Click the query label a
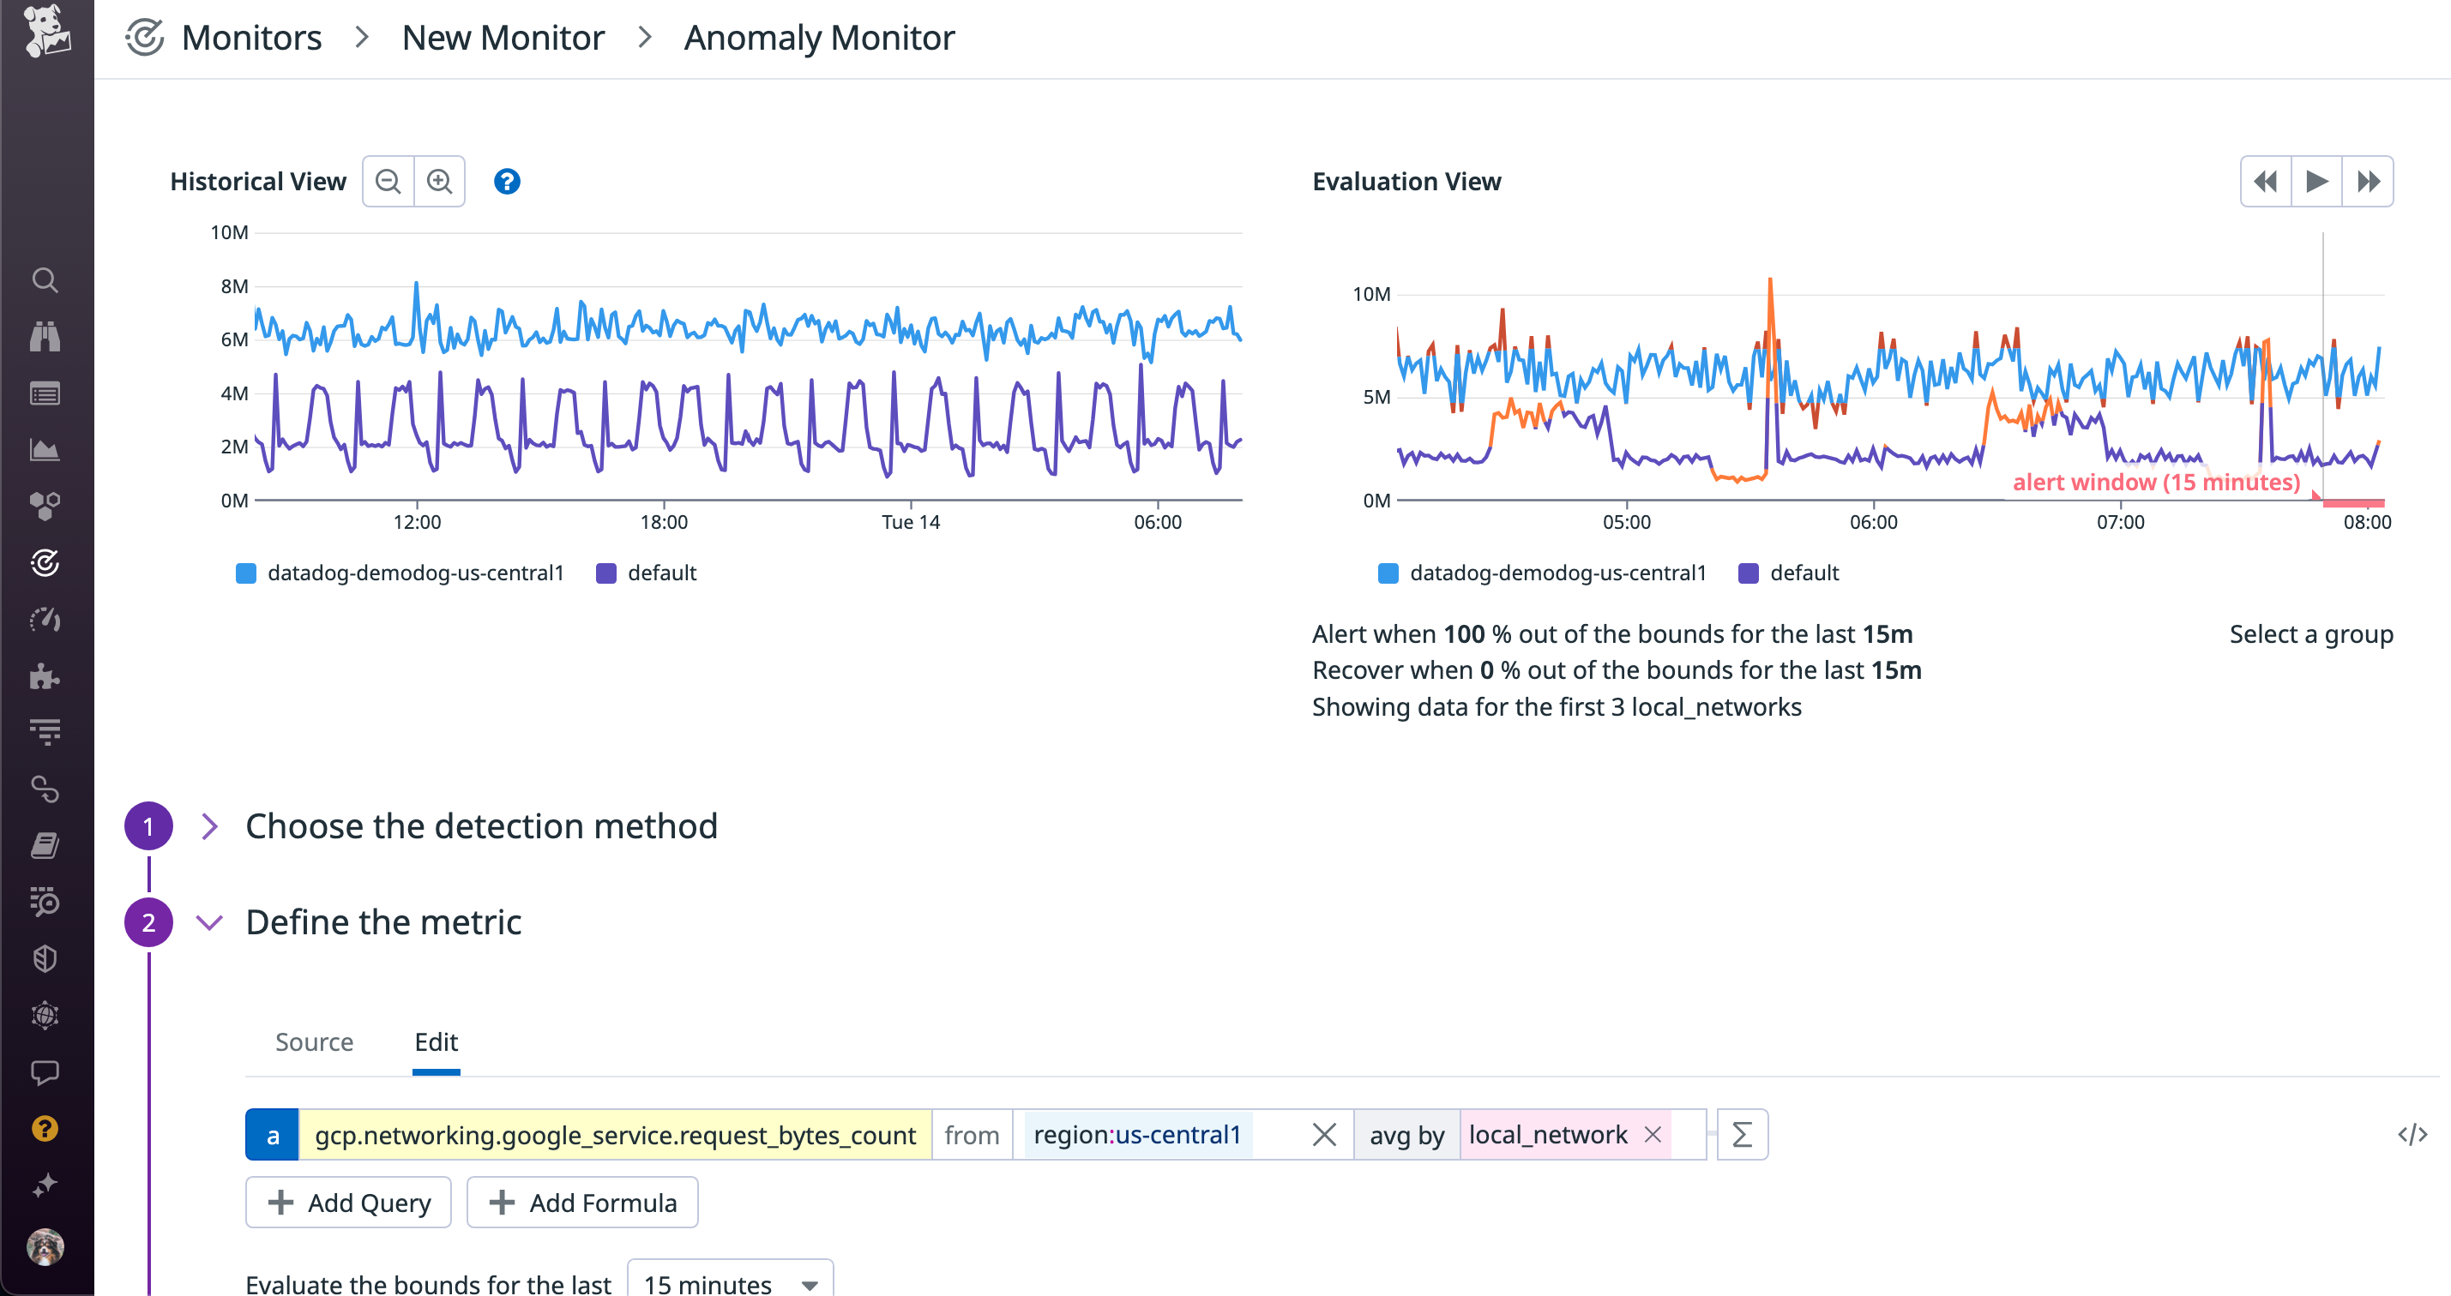Screen dimensions: 2451x1296 pyautogui.click(x=273, y=1134)
